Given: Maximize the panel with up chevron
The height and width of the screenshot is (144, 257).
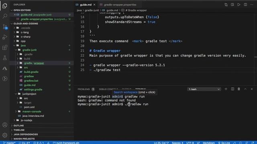Looking at the screenshot, I should (x=245, y=89).
